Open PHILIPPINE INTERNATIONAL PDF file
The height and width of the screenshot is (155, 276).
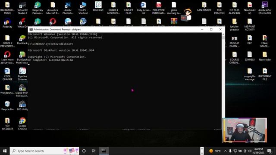(159, 8)
